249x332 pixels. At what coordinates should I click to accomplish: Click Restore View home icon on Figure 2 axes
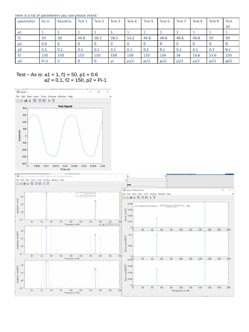point(118,225)
